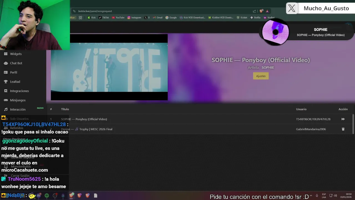The height and width of the screenshot is (200, 355).
Task: Click the volume speaker tray icon
Action: (336, 196)
